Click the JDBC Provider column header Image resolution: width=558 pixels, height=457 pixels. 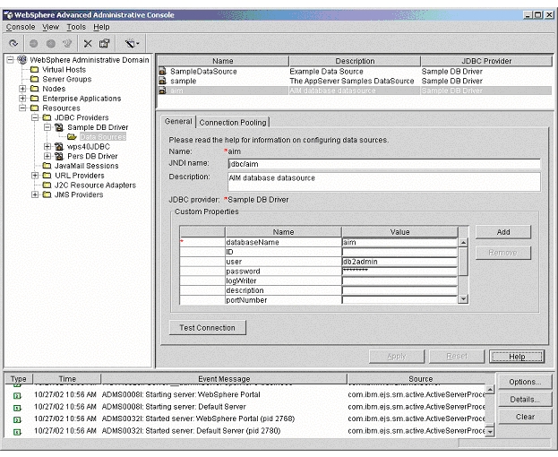pos(486,61)
